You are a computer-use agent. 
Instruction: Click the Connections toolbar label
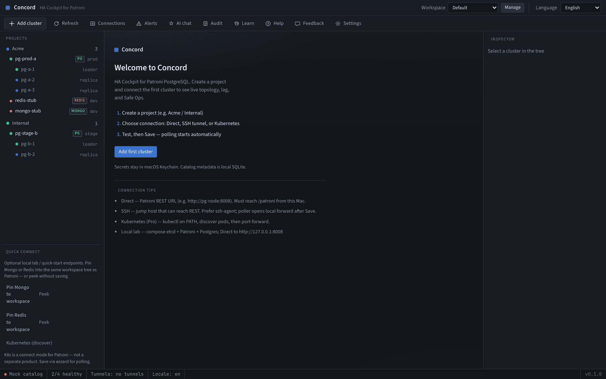pyautogui.click(x=111, y=23)
